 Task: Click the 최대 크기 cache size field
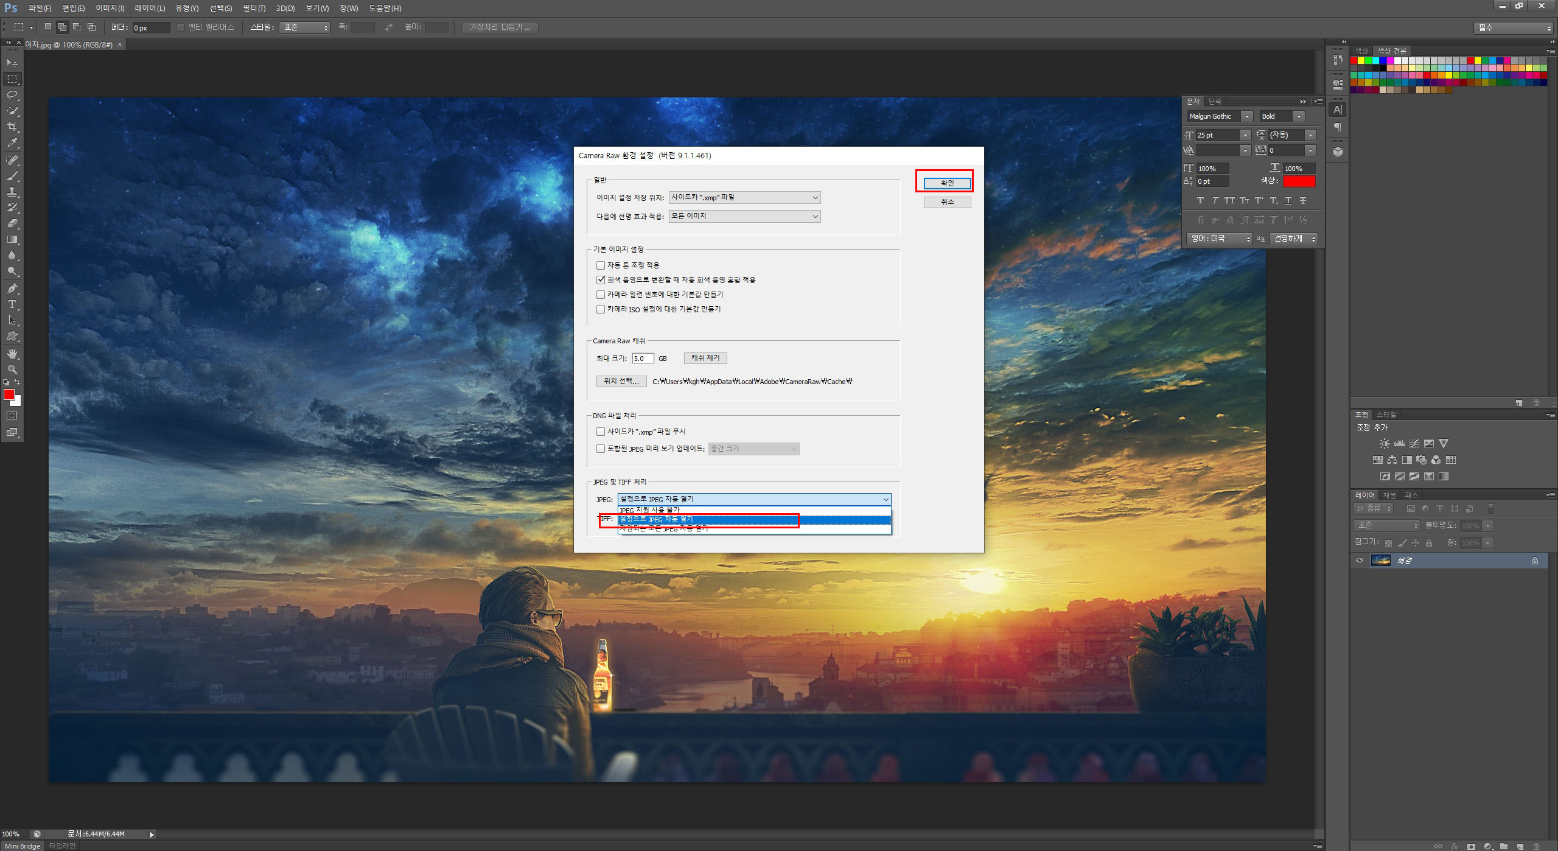click(x=642, y=359)
